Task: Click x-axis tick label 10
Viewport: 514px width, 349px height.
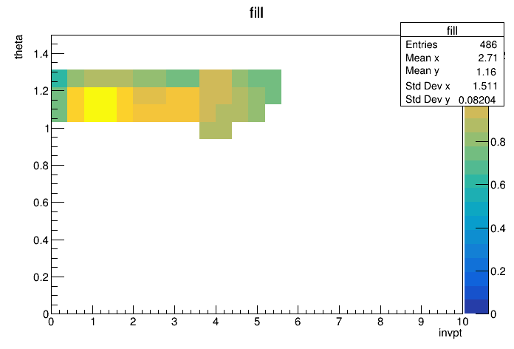Action: pos(462,322)
